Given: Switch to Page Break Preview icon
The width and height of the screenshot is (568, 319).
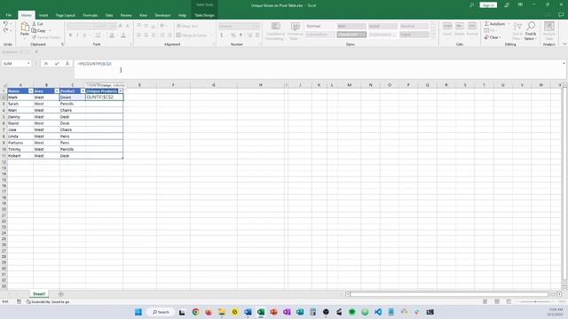Looking at the screenshot, I should click(509, 301).
